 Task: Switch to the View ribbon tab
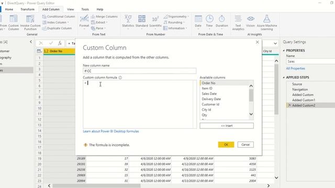point(71,9)
